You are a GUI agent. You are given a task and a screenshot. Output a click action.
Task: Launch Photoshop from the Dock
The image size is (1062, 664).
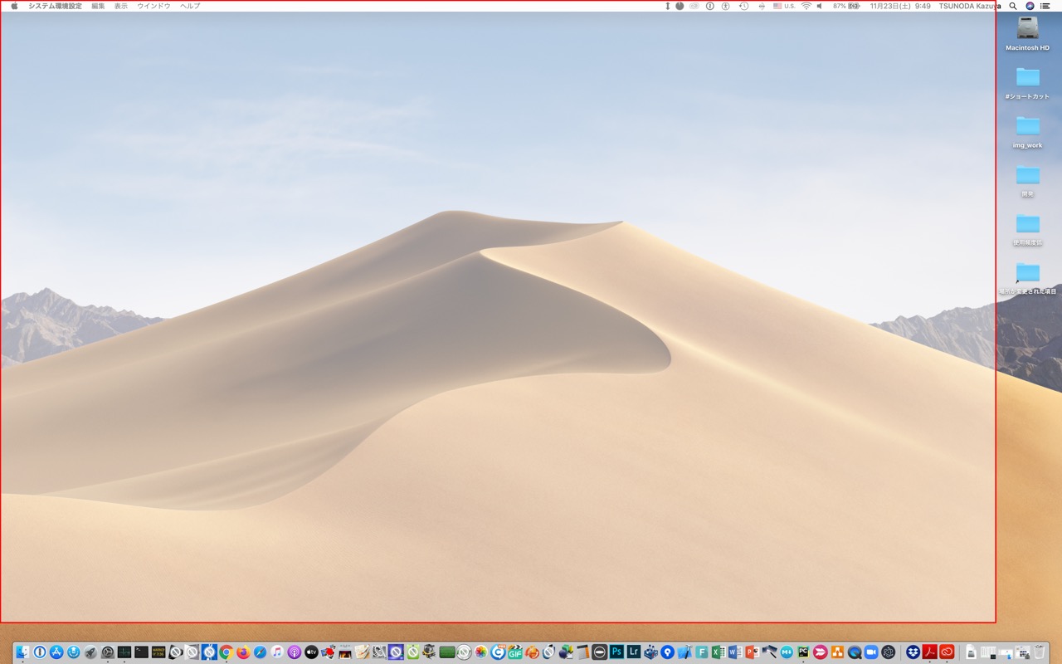pyautogui.click(x=616, y=652)
